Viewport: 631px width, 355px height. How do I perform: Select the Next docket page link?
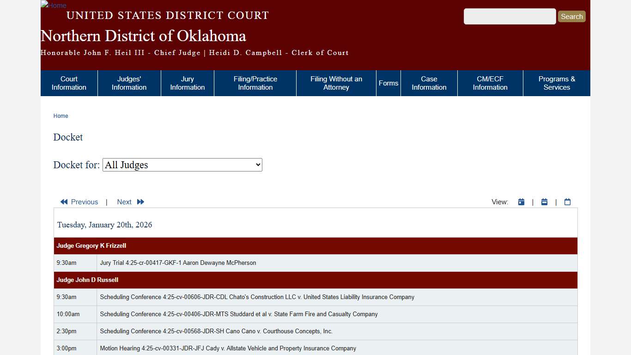(124, 202)
